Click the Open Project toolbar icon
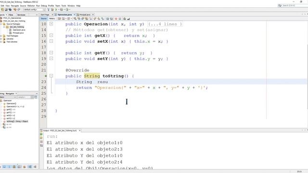The height and width of the screenshot is (173, 308). pyautogui.click(x=6, y=10)
